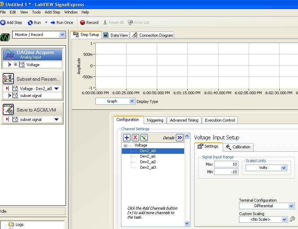Click Reset All in toolbar
298x229 pixels.
point(113,23)
